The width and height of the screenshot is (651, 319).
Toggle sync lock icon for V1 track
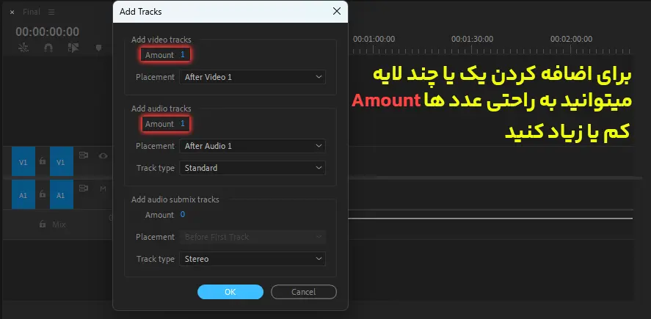(x=84, y=155)
